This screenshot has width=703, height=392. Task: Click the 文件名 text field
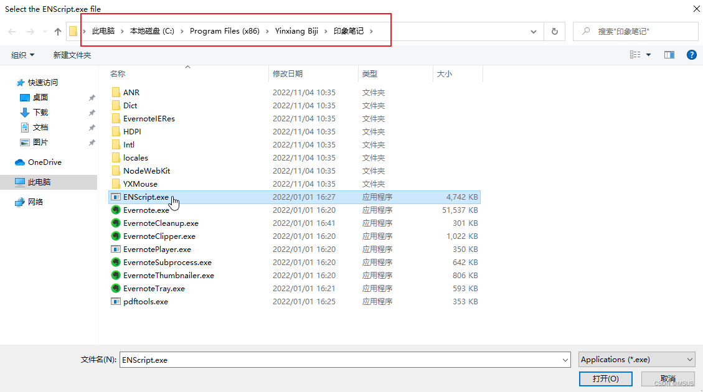pos(340,360)
